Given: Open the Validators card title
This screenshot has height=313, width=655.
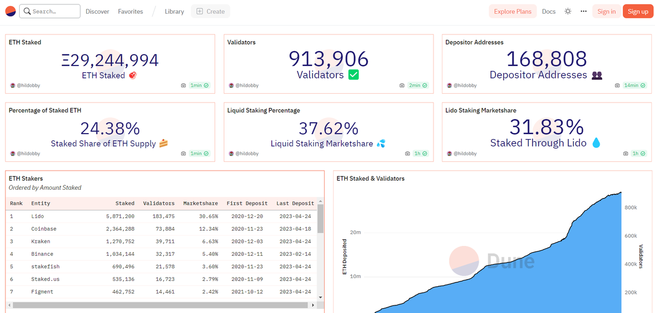Looking at the screenshot, I should pyautogui.click(x=241, y=42).
